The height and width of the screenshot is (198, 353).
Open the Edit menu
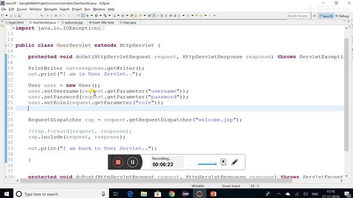click(x=11, y=9)
